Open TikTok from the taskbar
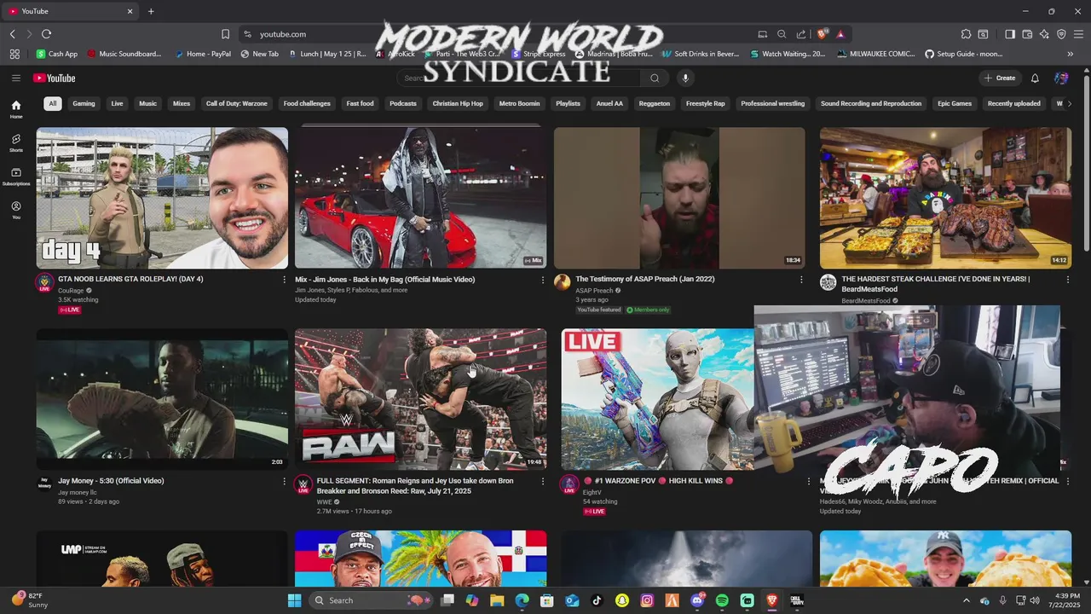Image resolution: width=1091 pixels, height=614 pixels. click(597, 600)
